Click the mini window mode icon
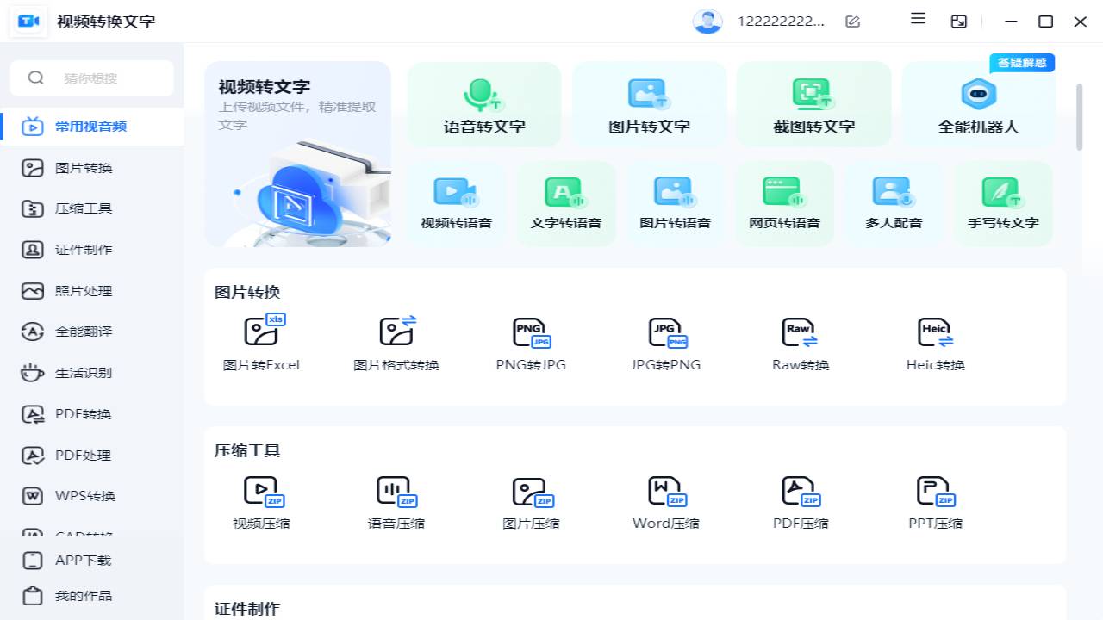 click(959, 22)
